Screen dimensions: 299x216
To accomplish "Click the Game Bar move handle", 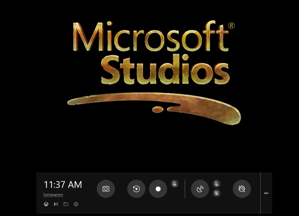I will (266, 193).
